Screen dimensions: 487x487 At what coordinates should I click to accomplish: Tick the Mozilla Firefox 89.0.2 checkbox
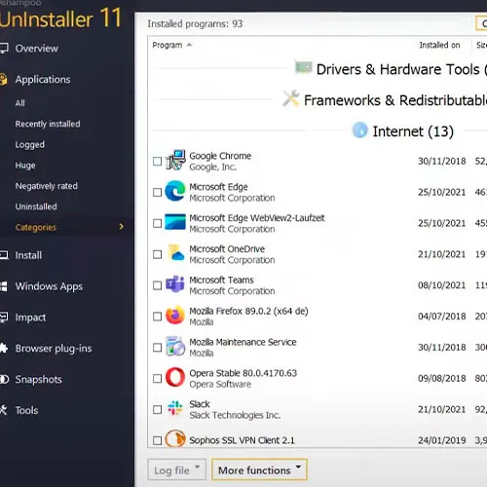tap(157, 317)
